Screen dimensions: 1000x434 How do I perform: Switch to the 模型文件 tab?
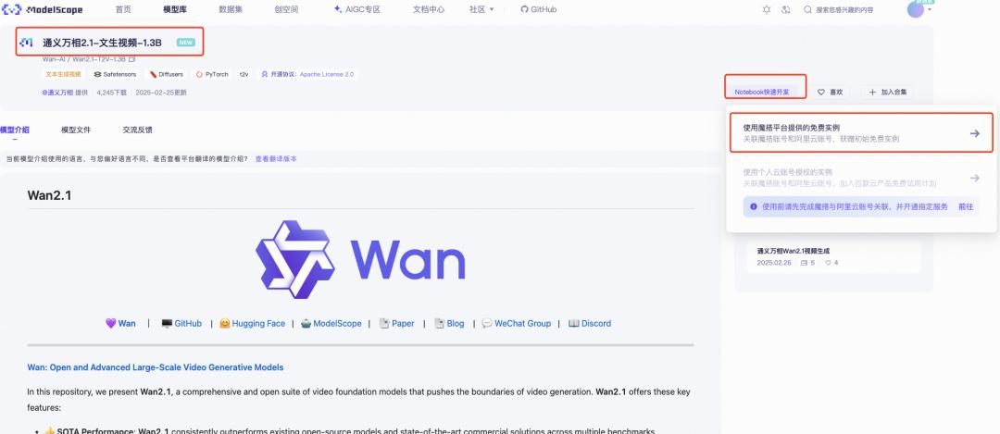[76, 130]
